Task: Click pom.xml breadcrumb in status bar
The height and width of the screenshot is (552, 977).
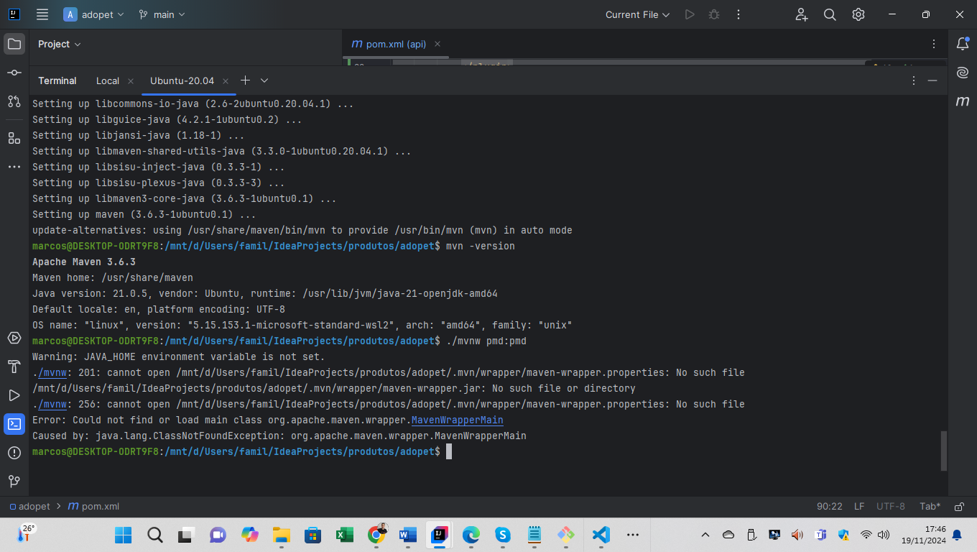Action: (x=94, y=506)
